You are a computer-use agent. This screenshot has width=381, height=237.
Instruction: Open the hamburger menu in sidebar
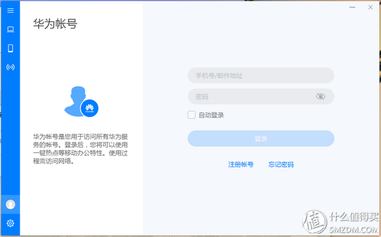point(10,10)
